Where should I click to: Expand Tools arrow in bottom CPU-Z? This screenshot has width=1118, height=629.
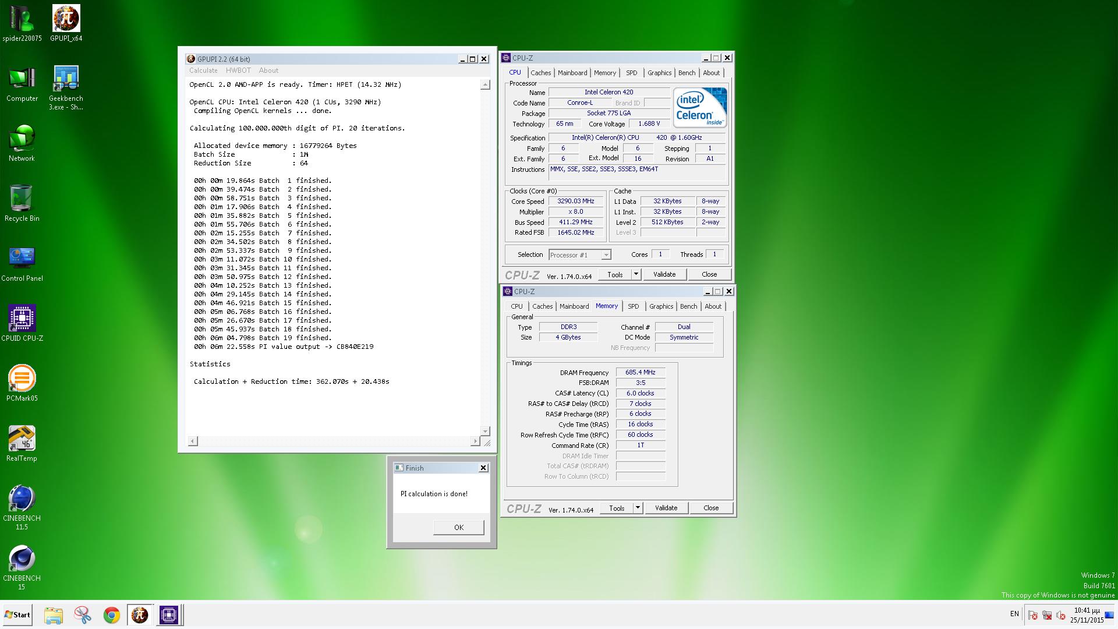pos(638,508)
